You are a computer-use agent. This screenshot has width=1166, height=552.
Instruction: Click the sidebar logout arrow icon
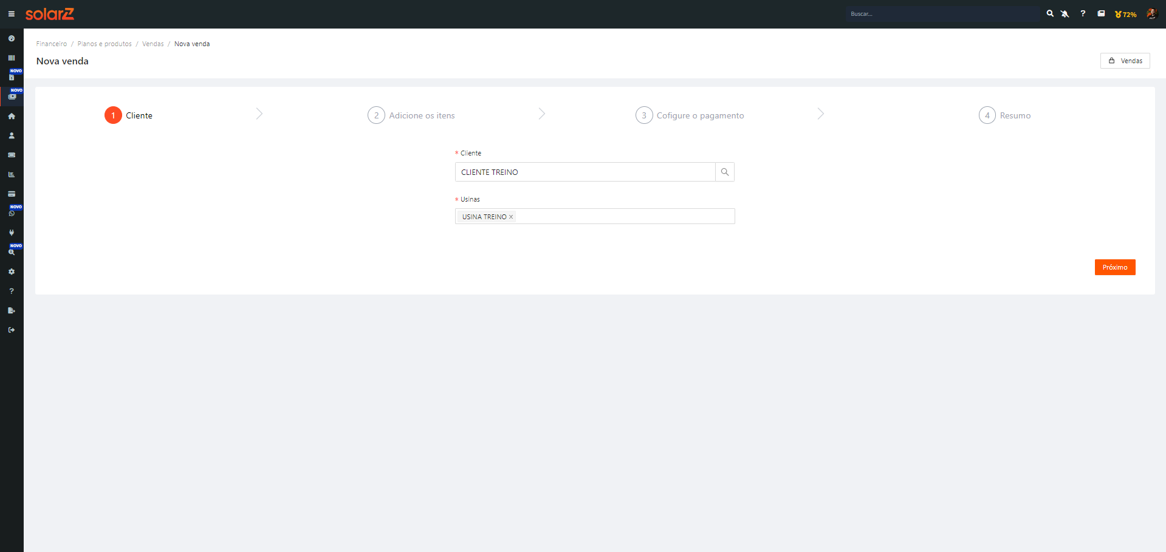pos(12,330)
